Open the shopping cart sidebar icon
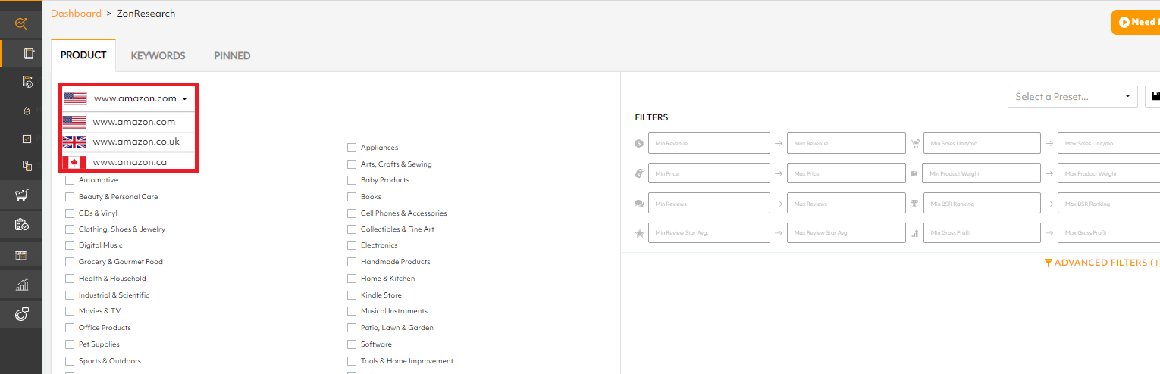Image resolution: width=1160 pixels, height=374 pixels. [x=21, y=195]
